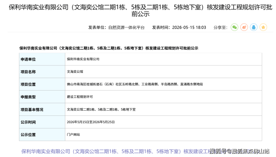Click the 项目名称 label cell
Screen dimensions: 276x157
click(x=42, y=72)
